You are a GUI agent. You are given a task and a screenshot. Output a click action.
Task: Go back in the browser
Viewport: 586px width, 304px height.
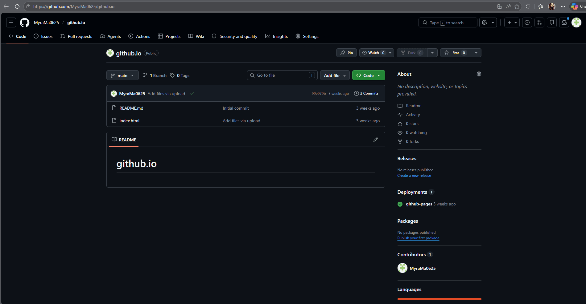[6, 6]
